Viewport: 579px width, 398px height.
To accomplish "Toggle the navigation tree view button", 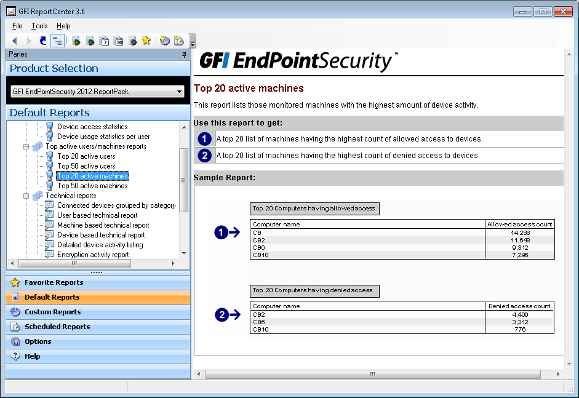I will pos(57,41).
